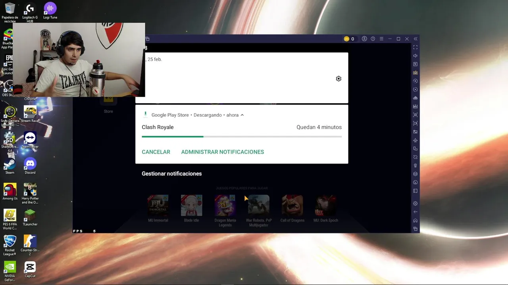Click the Gestionar notificaciones link
The height and width of the screenshot is (285, 508).
pos(172,174)
